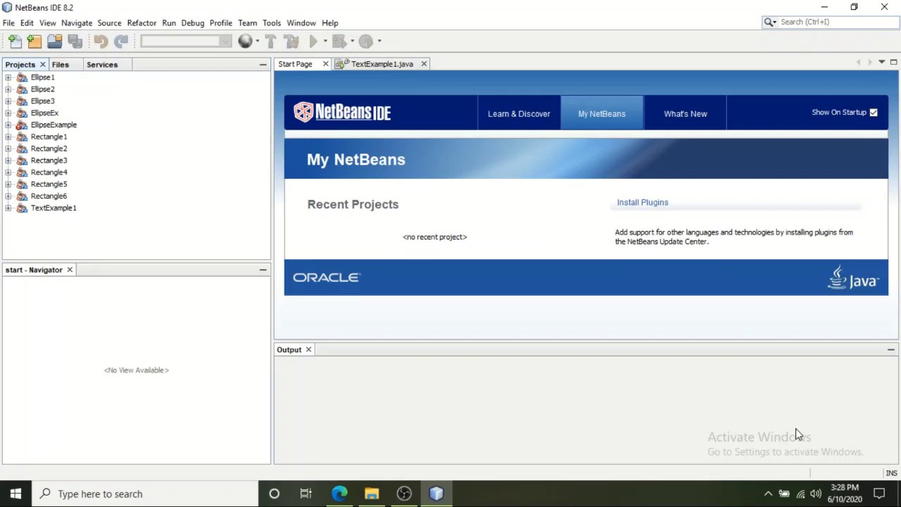Maximize the editor window icon
The height and width of the screenshot is (507, 901).
893,62
